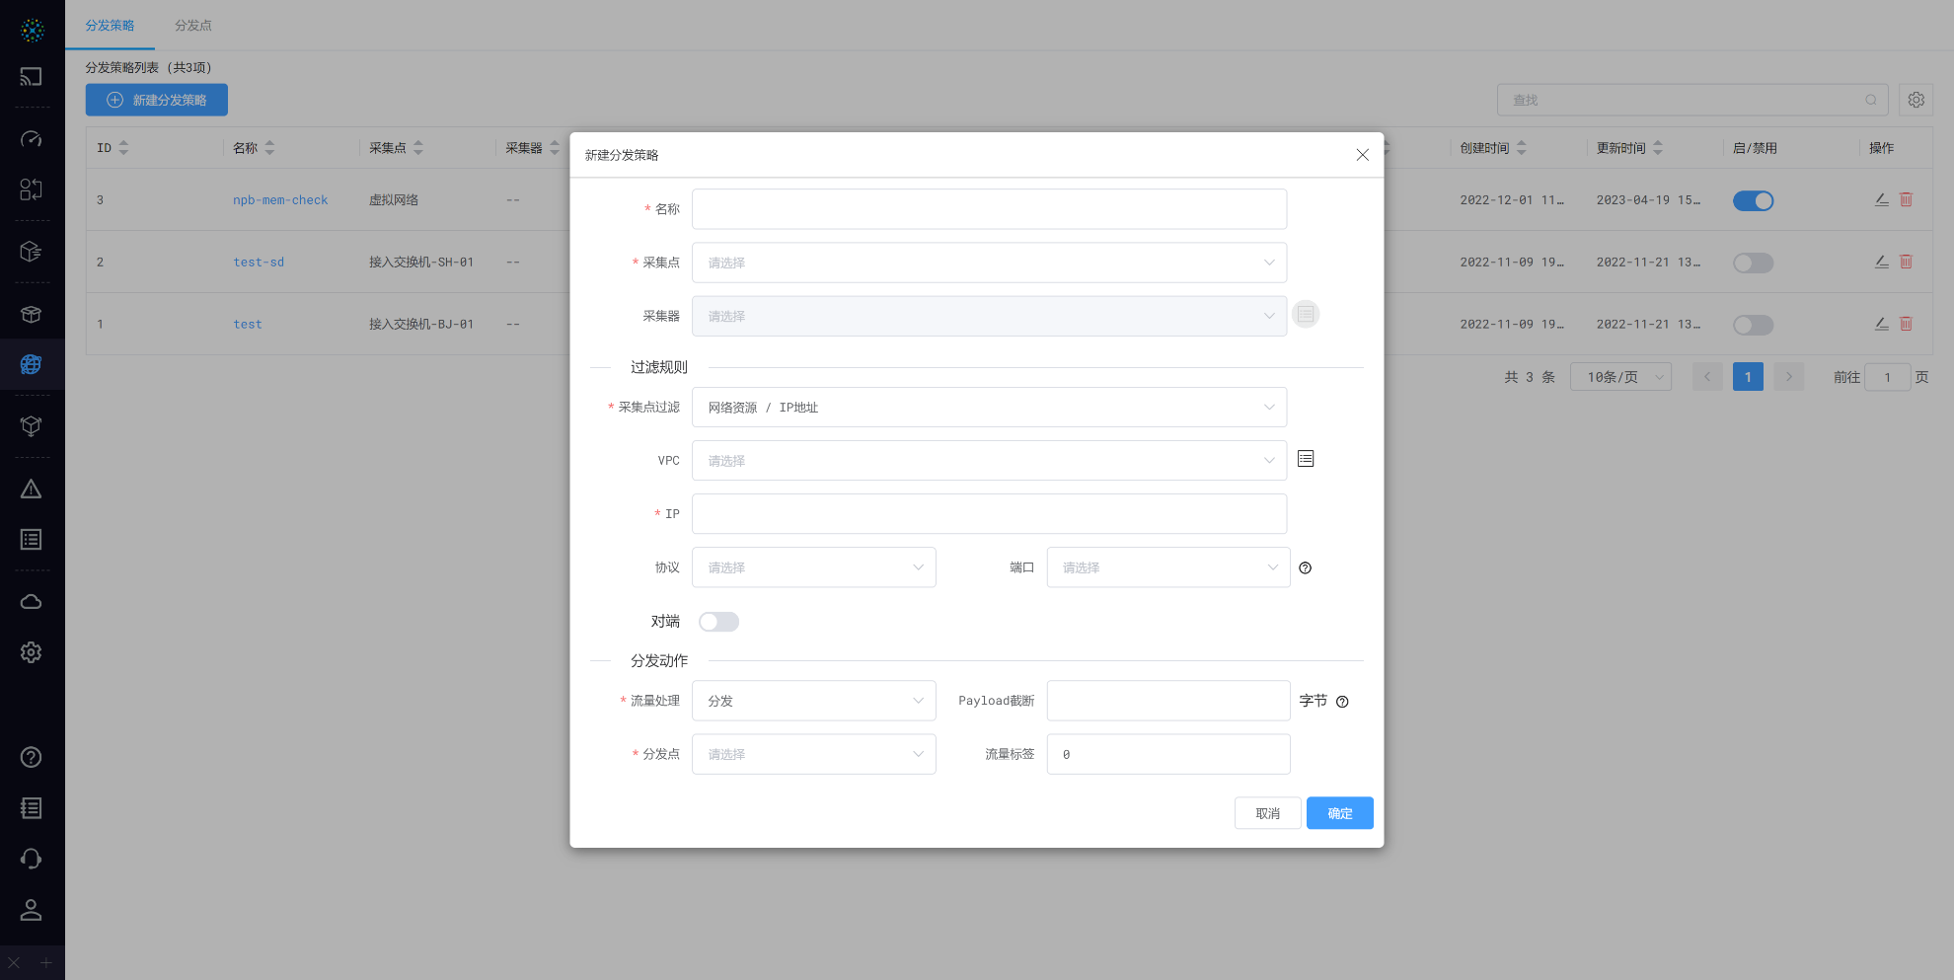Edit the test-sd policy row
The width and height of the screenshot is (1954, 980).
pos(1882,263)
